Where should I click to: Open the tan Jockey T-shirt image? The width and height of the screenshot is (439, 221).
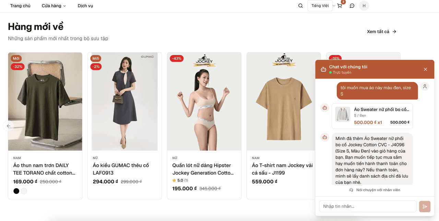[x=284, y=101]
